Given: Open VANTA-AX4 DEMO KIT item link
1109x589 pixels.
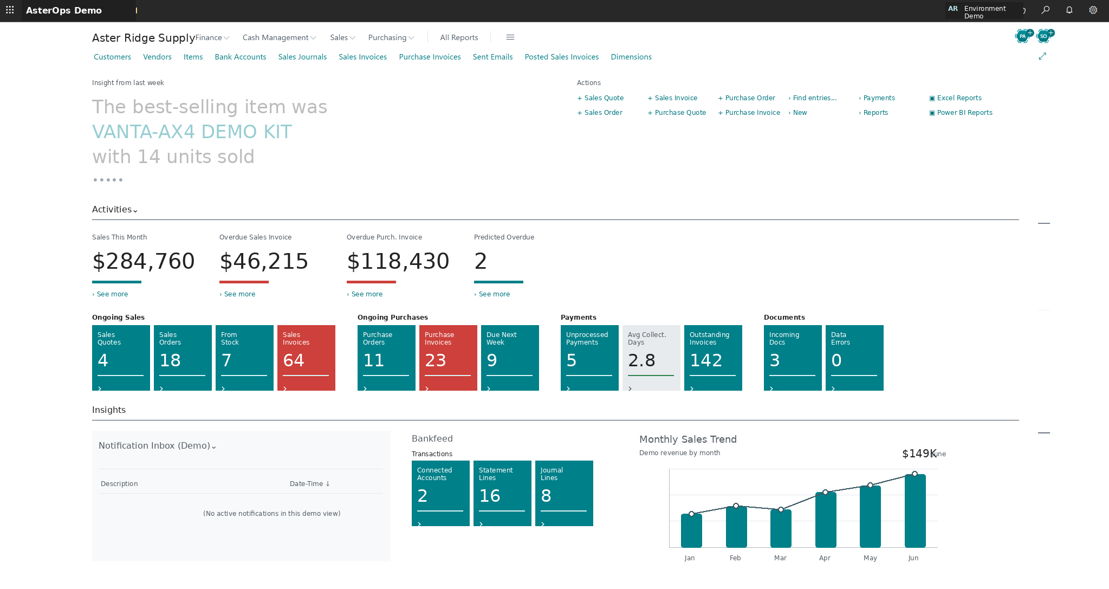Looking at the screenshot, I should [192, 132].
